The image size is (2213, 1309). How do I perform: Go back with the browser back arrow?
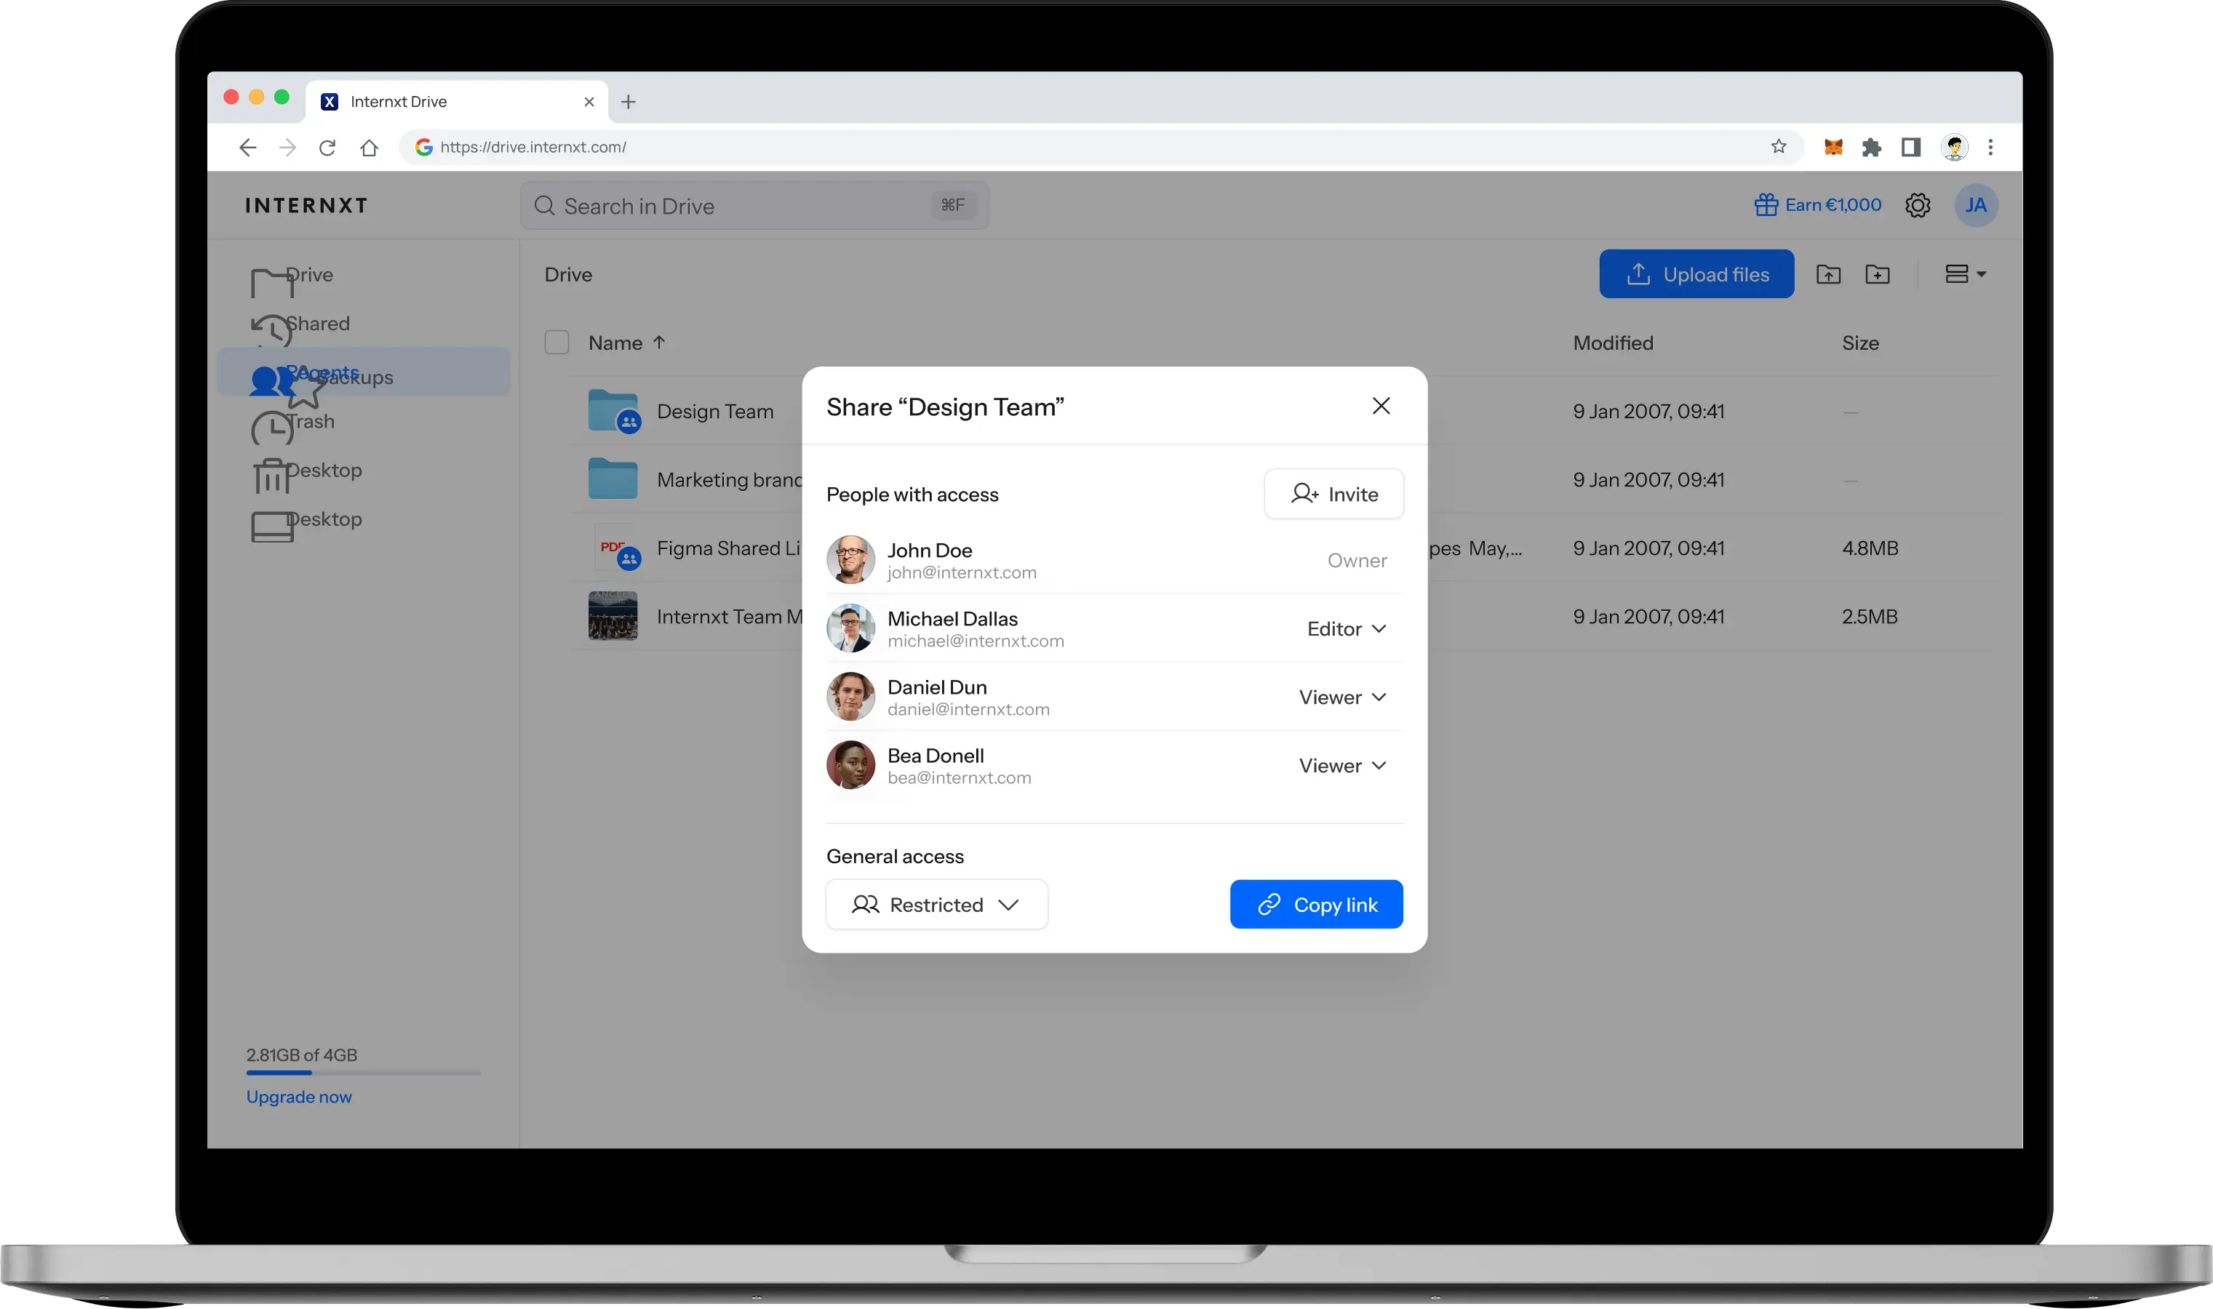[247, 148]
